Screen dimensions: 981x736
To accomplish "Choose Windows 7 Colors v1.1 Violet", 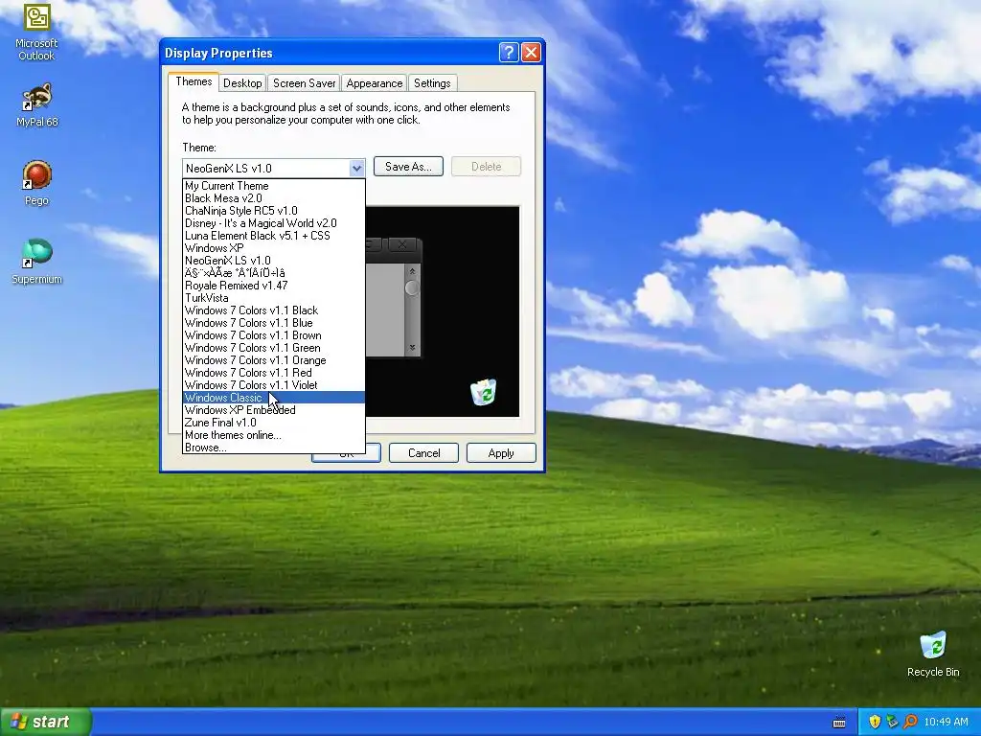I will pos(273,385).
